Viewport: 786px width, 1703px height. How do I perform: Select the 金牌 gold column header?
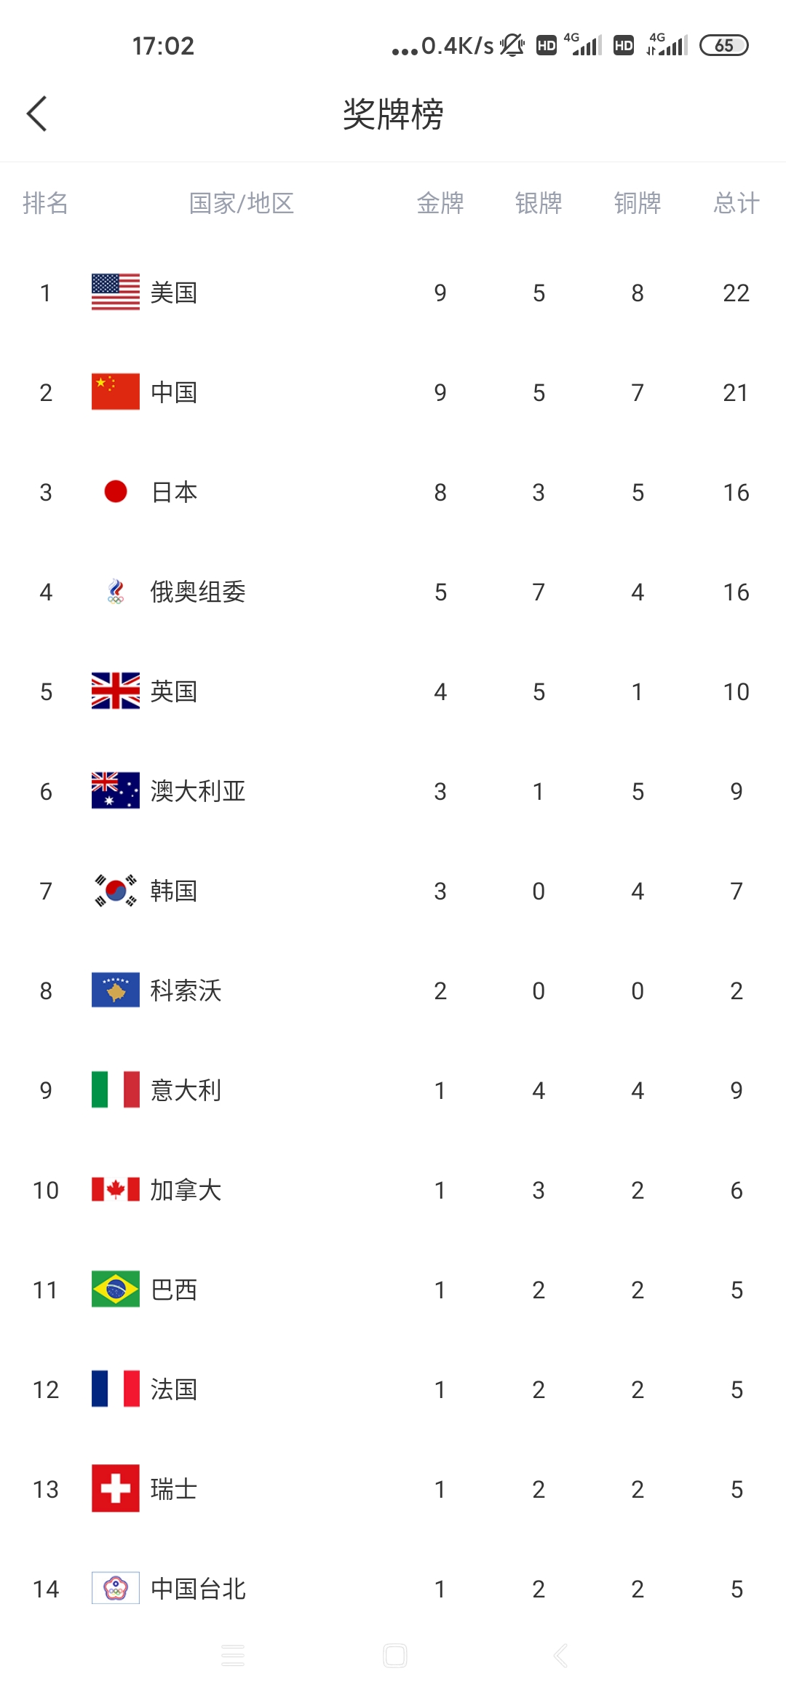click(x=440, y=203)
